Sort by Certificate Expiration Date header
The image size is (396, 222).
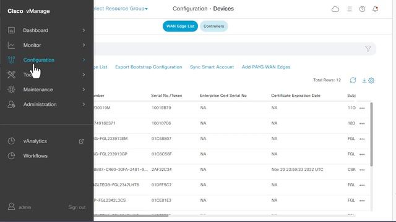pyautogui.click(x=296, y=96)
